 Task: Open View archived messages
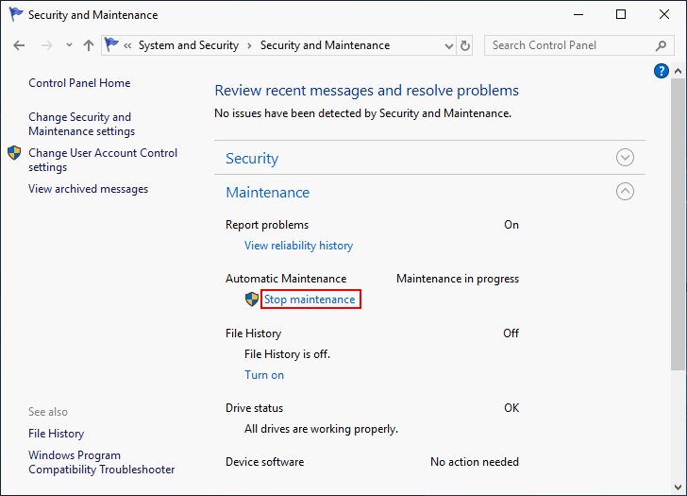(x=88, y=189)
